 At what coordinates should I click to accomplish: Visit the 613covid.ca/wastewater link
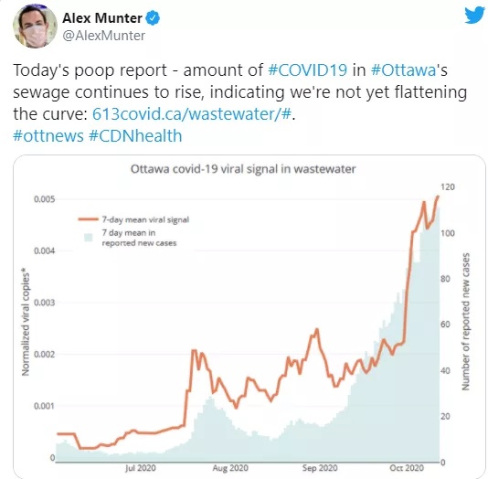tap(192, 114)
